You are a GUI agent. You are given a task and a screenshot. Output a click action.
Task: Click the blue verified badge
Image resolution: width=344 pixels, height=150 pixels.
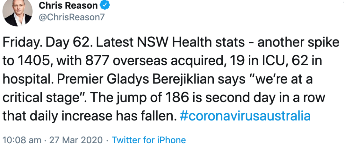(105, 5)
